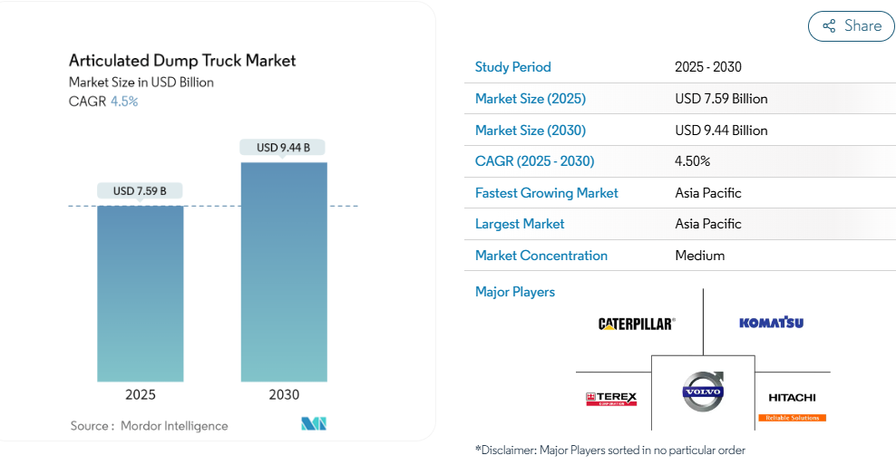Click the Terex logo
Viewport: 896px width, 465px height.
tap(611, 398)
